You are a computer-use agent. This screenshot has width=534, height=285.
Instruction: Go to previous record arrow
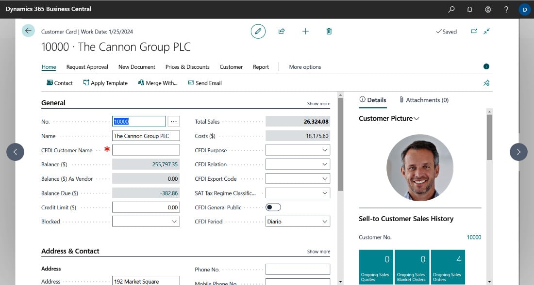(x=16, y=152)
